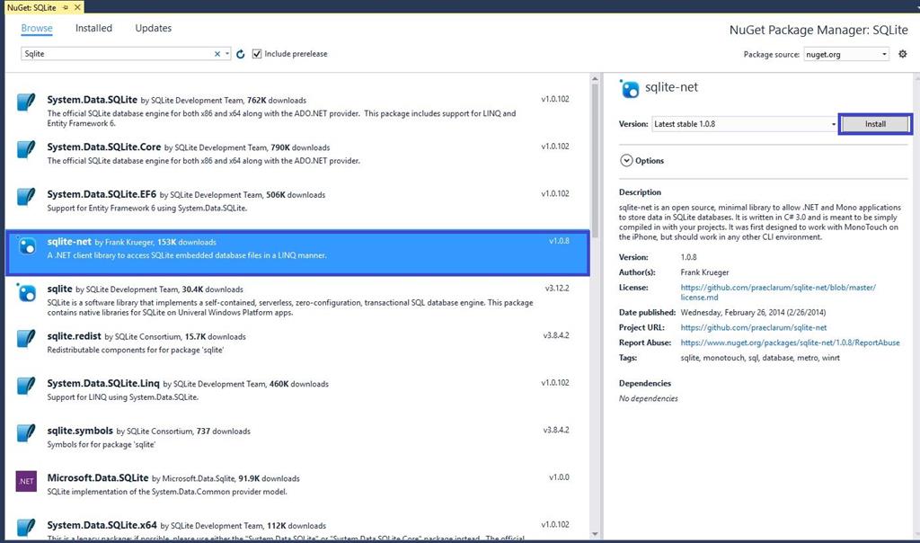
Task: Click the package list scroll down arrow
Action: click(x=595, y=534)
